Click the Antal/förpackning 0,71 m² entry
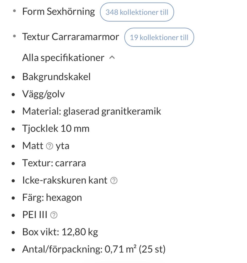 [94, 249]
